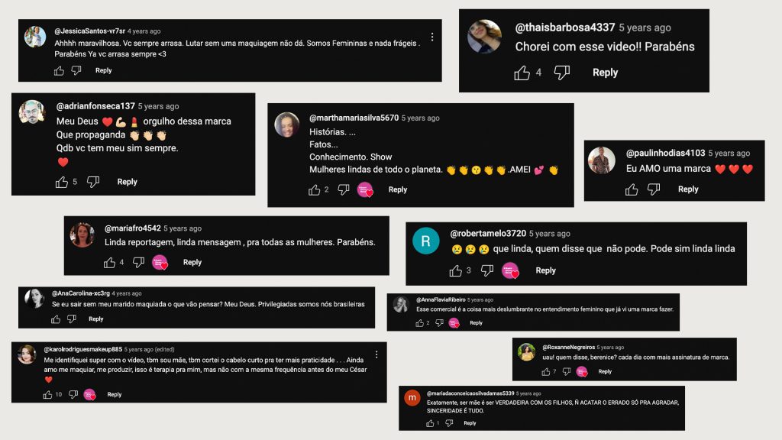782x440 pixels.
Task: Like the comment by @robertamelo3720
Action: click(455, 270)
